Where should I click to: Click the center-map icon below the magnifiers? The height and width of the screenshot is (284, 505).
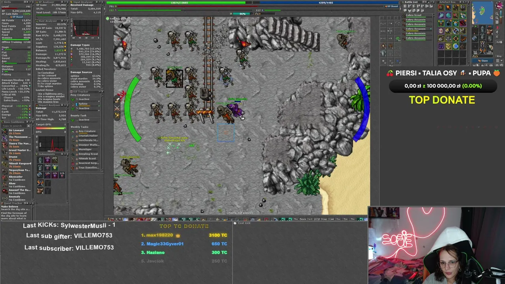(x=496, y=22)
